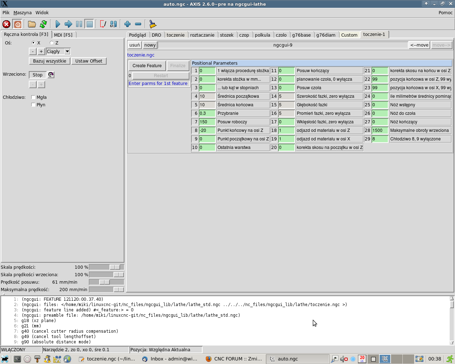Switch to the DRO tab
The width and height of the screenshot is (455, 364).
click(156, 35)
